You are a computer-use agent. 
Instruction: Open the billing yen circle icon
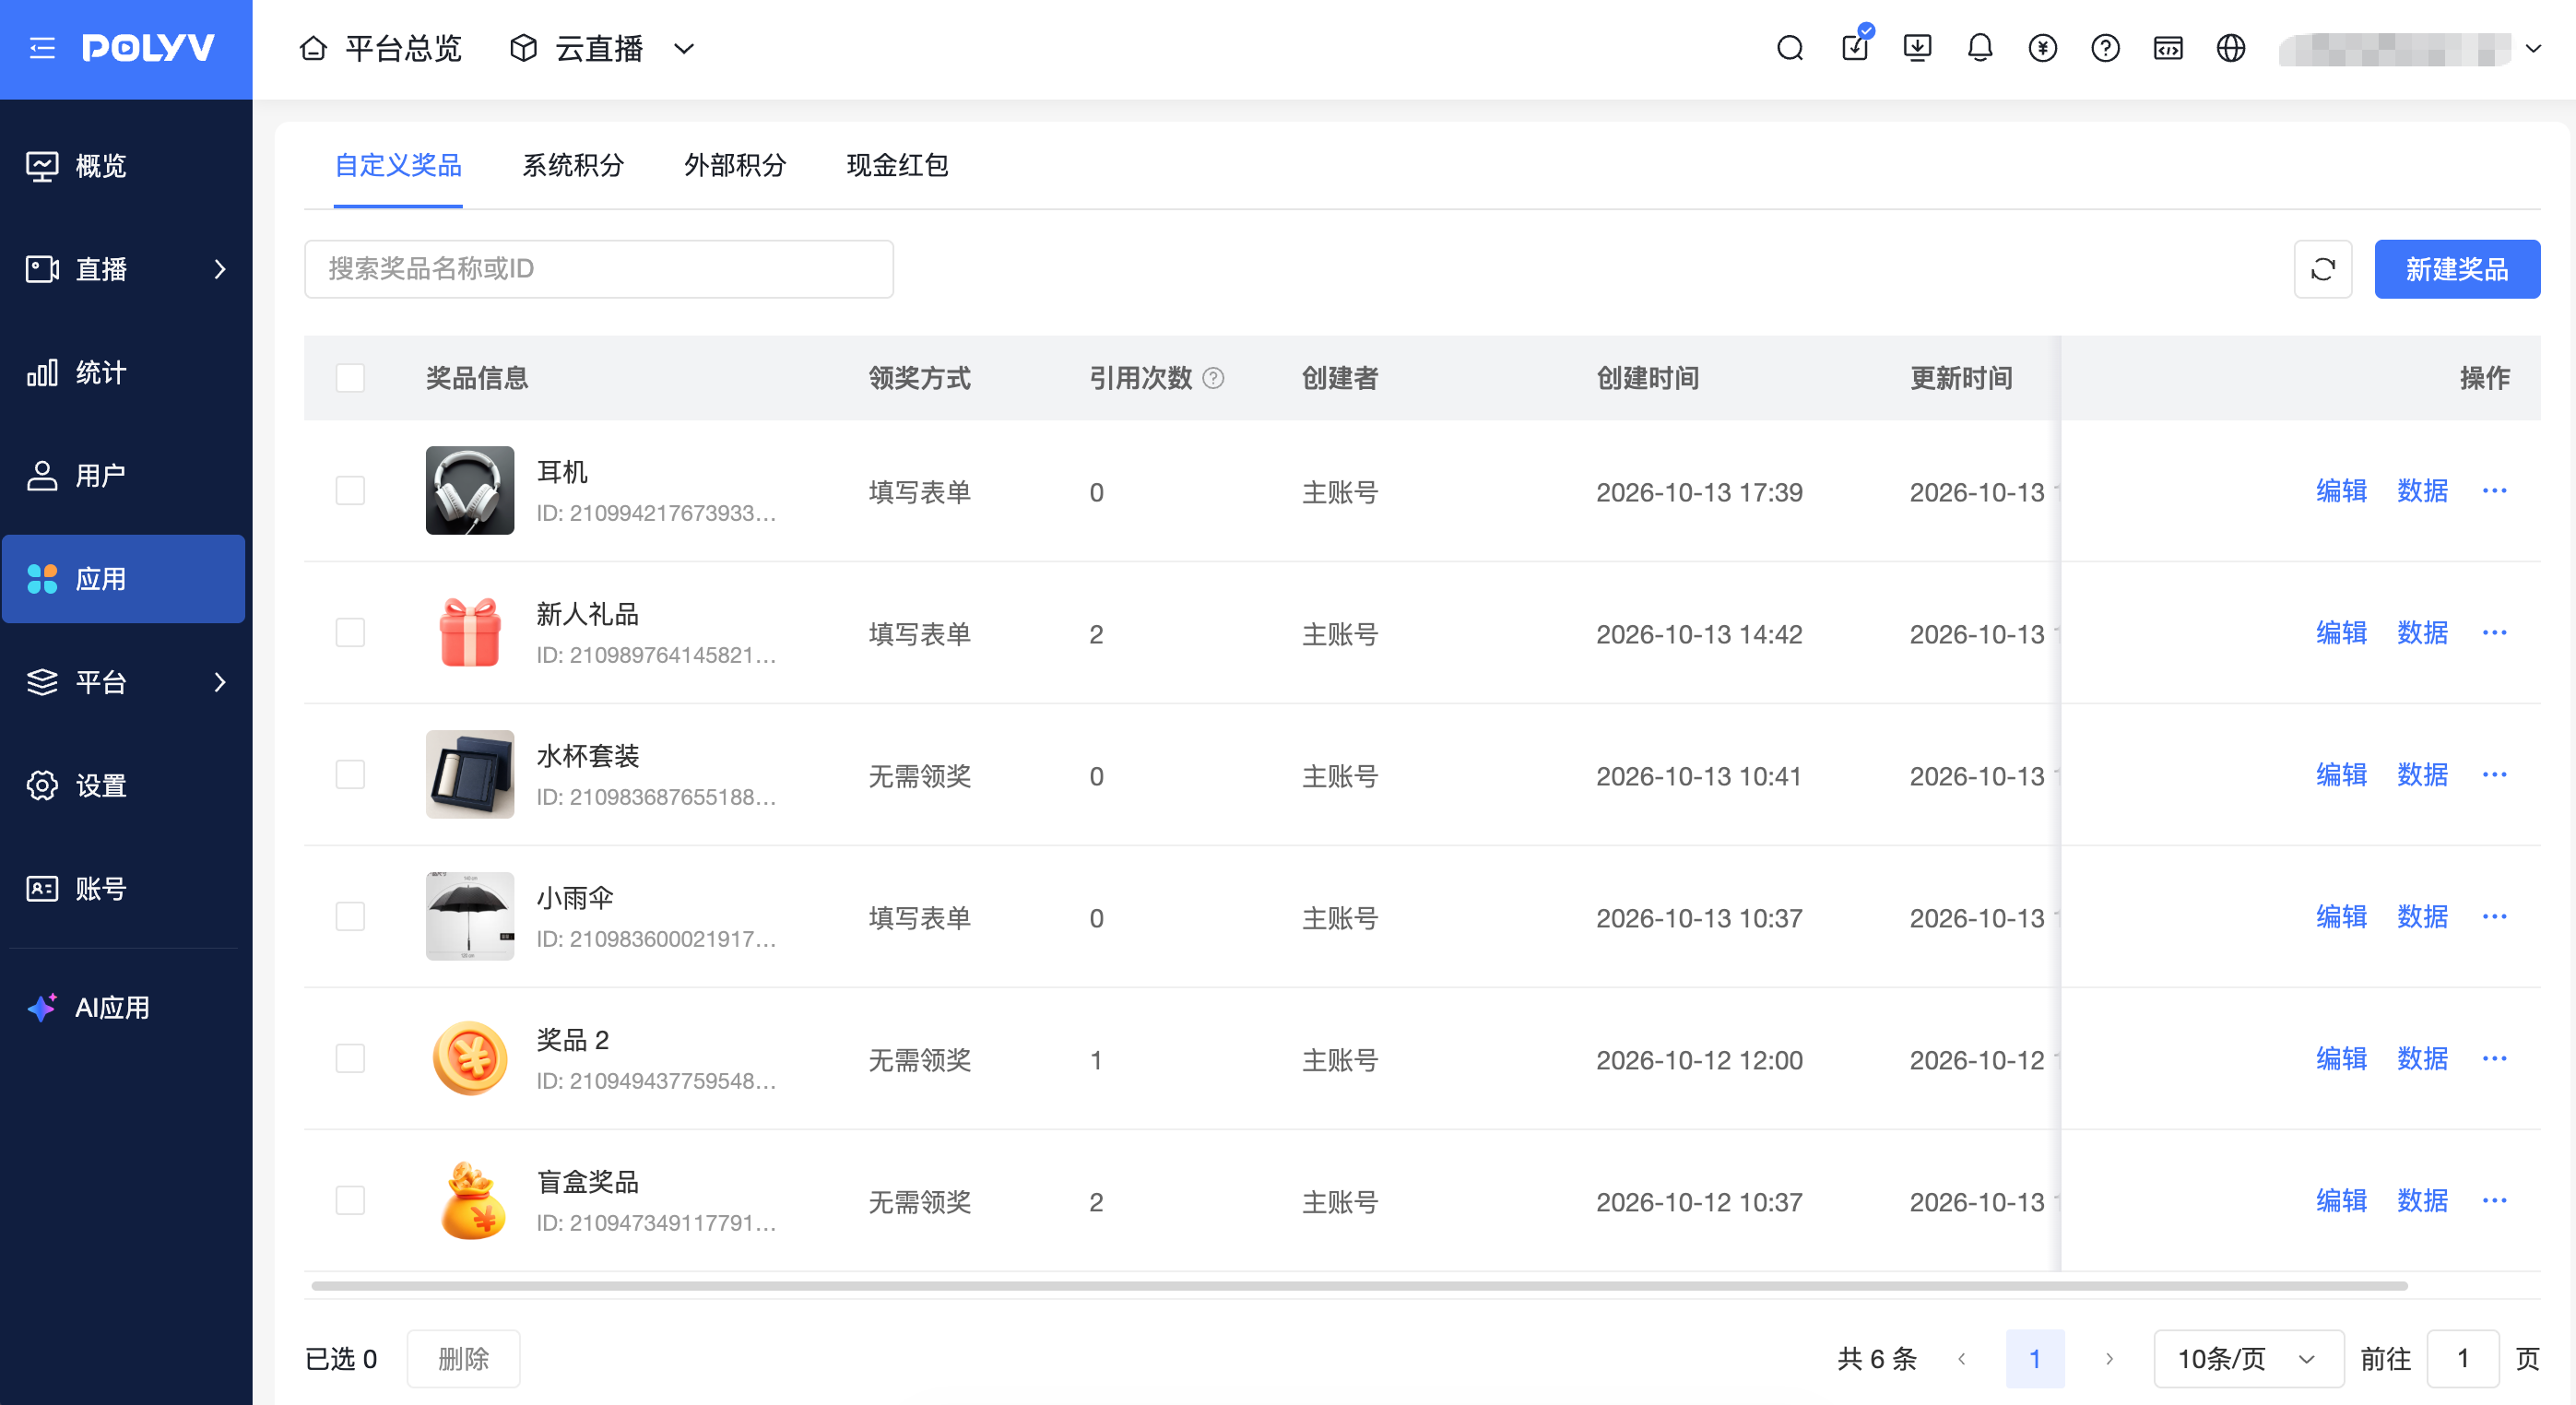pos(2043,48)
